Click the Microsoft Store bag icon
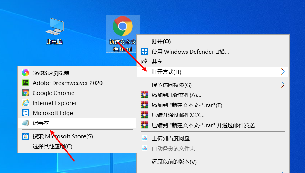305x173 pixels. point(26,136)
